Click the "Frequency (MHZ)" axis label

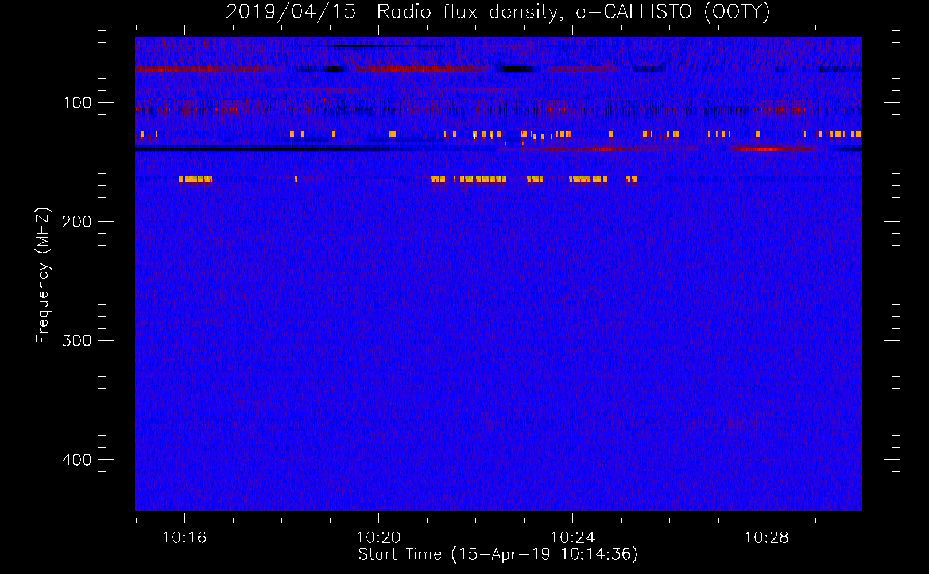tap(42, 276)
